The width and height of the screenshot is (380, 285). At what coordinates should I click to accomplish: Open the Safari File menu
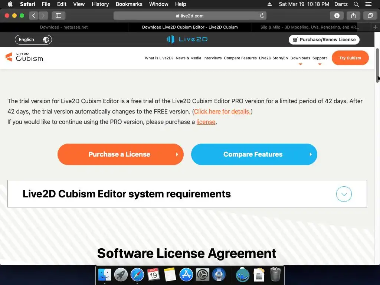point(46,4)
